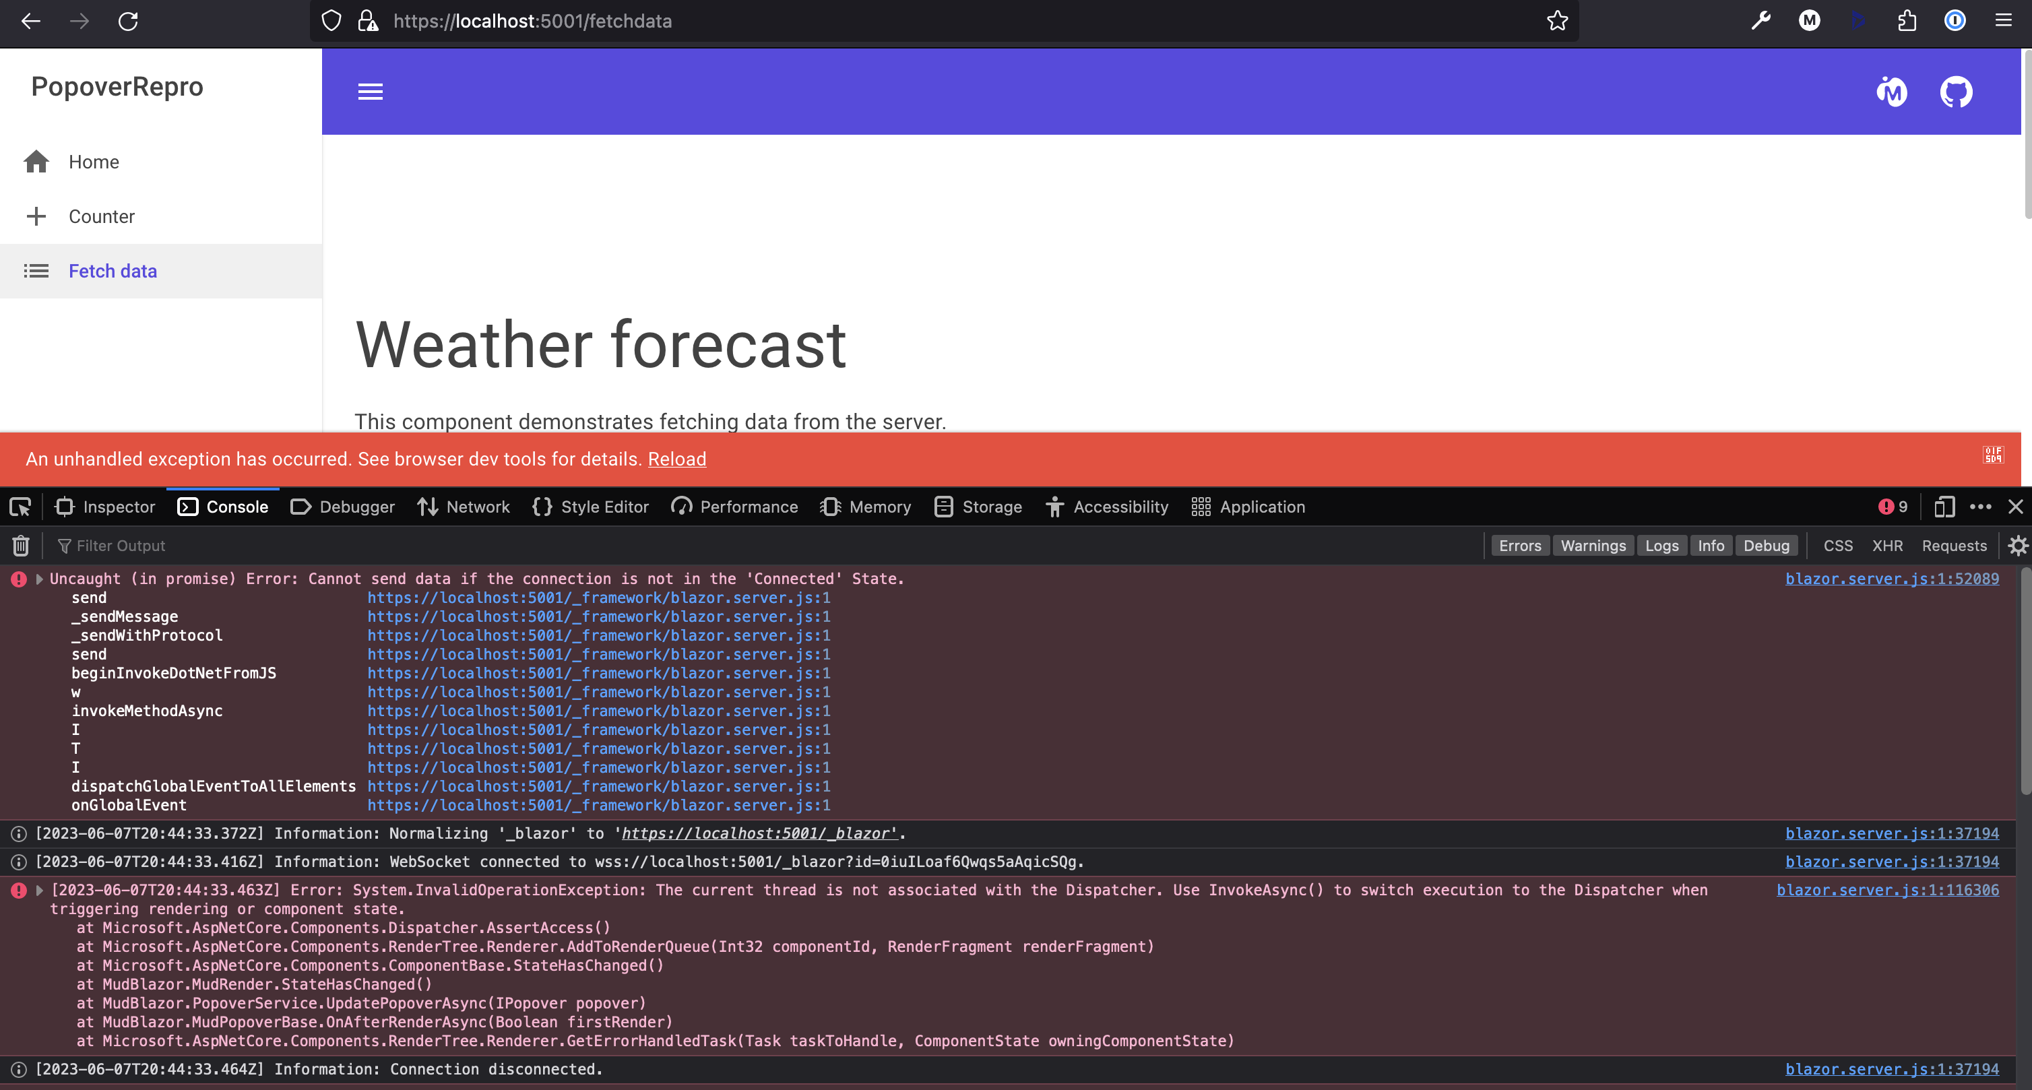2032x1090 pixels.
Task: Open blazor.server.js source at line 52089
Action: click(x=1892, y=578)
